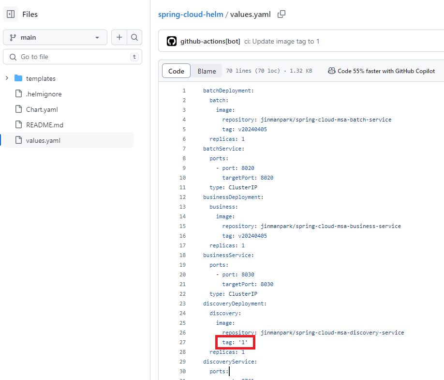The image size is (444, 380).
Task: Select values.yaml in file tree
Action: point(69,140)
